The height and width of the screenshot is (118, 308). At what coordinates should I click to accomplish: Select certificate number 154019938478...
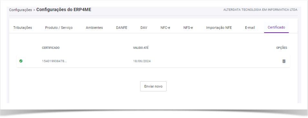[x=55, y=61]
